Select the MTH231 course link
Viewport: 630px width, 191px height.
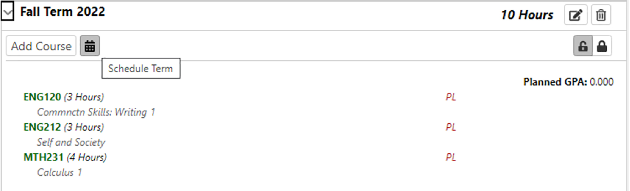(43, 157)
